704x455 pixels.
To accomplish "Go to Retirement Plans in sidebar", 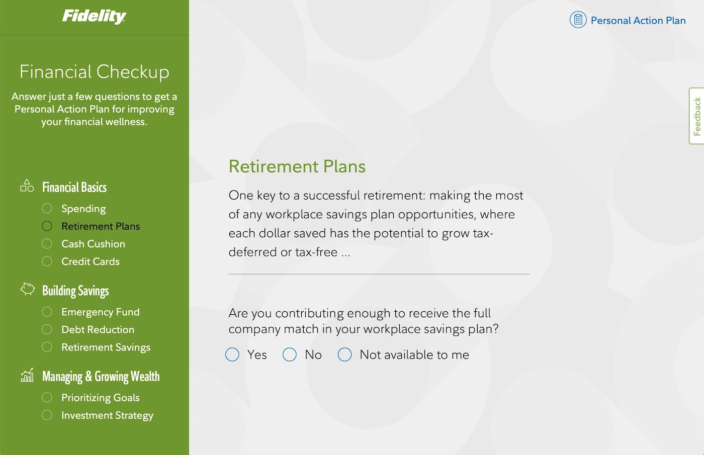I will pos(101,226).
